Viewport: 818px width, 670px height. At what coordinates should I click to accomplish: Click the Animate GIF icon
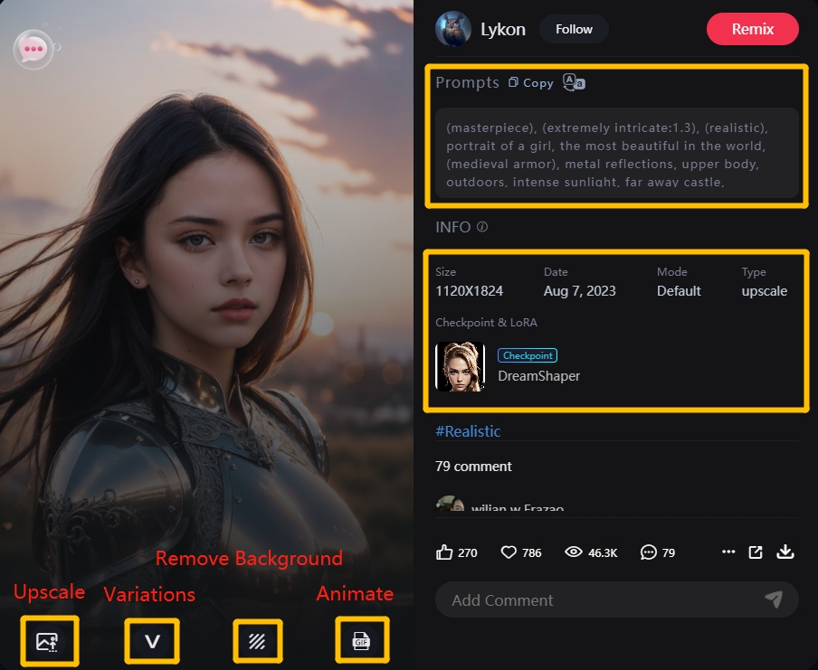pos(361,641)
